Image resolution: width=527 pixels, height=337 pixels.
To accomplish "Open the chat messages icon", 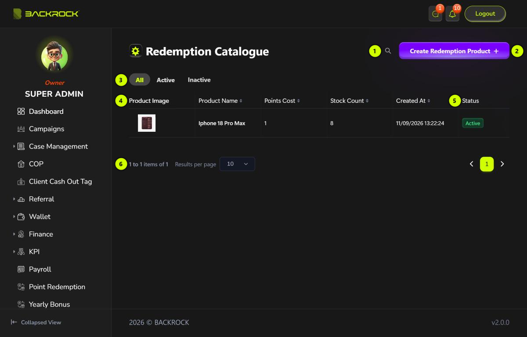I will [435, 14].
